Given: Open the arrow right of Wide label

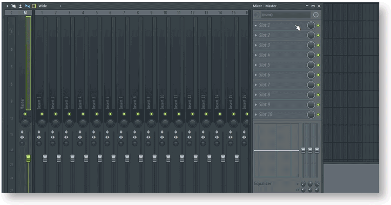Looking at the screenshot, I should coord(61,6).
